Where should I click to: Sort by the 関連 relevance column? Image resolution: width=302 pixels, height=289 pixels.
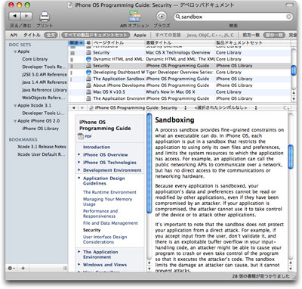coord(75,43)
